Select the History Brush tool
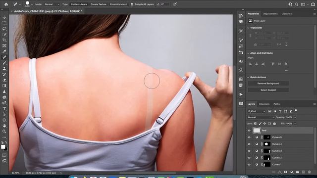The width and height of the screenshot is (317, 178). tap(4, 74)
